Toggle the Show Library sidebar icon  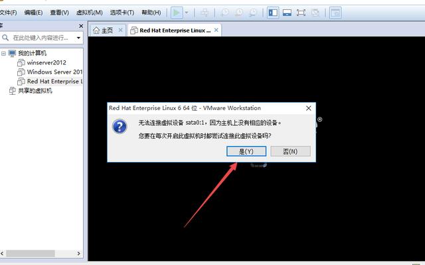pos(273,13)
